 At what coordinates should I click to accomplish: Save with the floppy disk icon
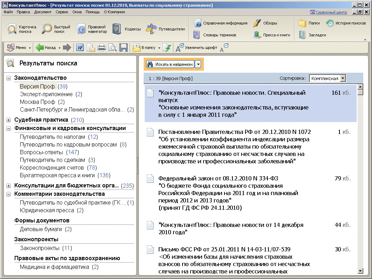(123, 48)
